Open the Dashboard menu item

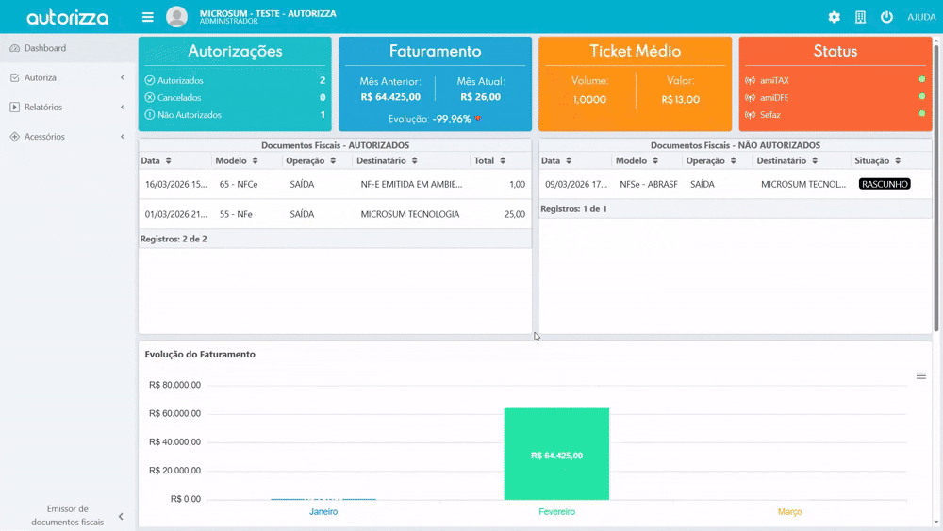pyautogui.click(x=44, y=48)
